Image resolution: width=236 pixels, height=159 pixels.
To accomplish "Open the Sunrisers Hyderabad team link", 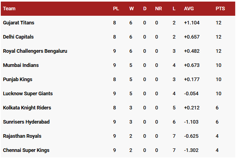I will [26, 122].
